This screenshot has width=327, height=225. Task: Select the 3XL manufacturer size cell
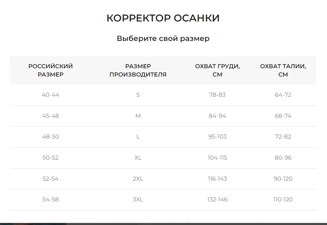click(x=138, y=199)
